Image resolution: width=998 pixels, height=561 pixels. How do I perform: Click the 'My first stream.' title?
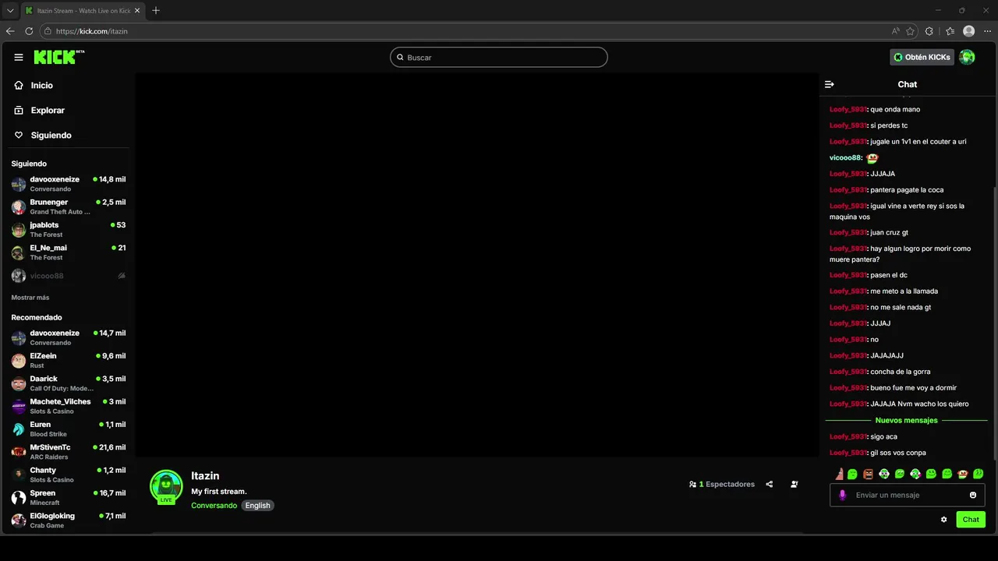point(219,492)
